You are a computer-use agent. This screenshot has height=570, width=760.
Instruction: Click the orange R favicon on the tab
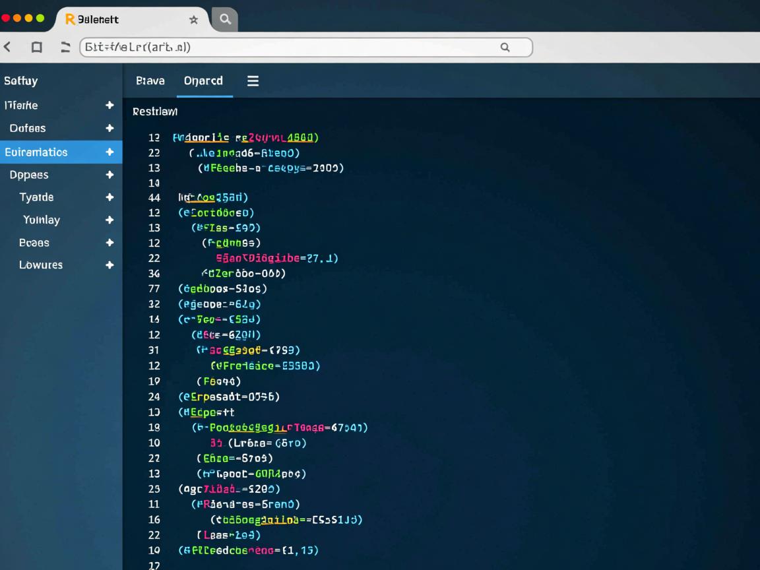tap(69, 20)
